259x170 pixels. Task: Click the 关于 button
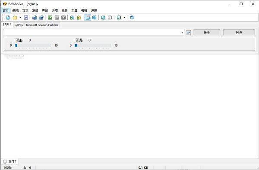[x=207, y=32]
